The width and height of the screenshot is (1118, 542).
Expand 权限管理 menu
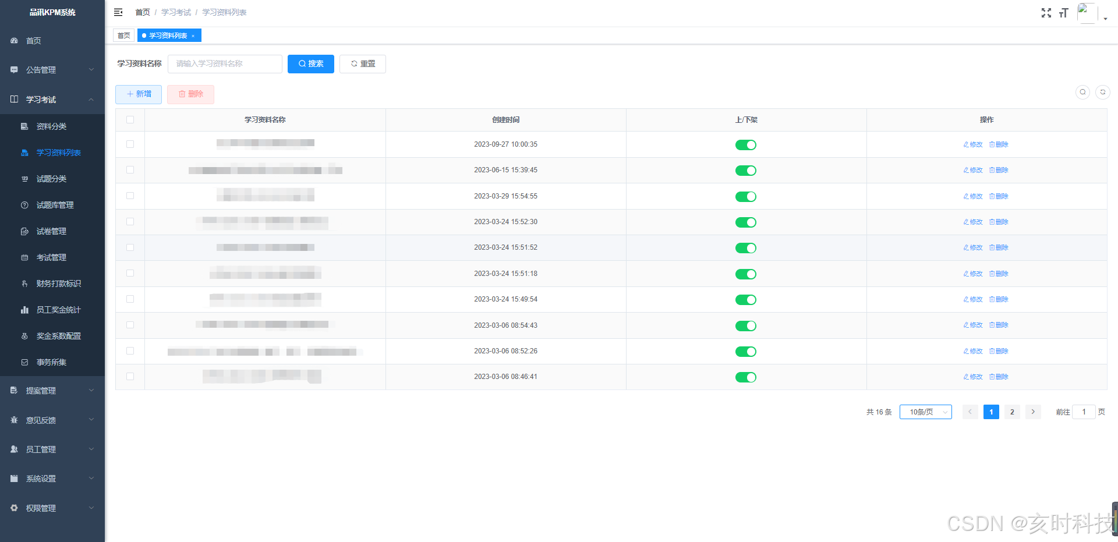click(x=52, y=508)
